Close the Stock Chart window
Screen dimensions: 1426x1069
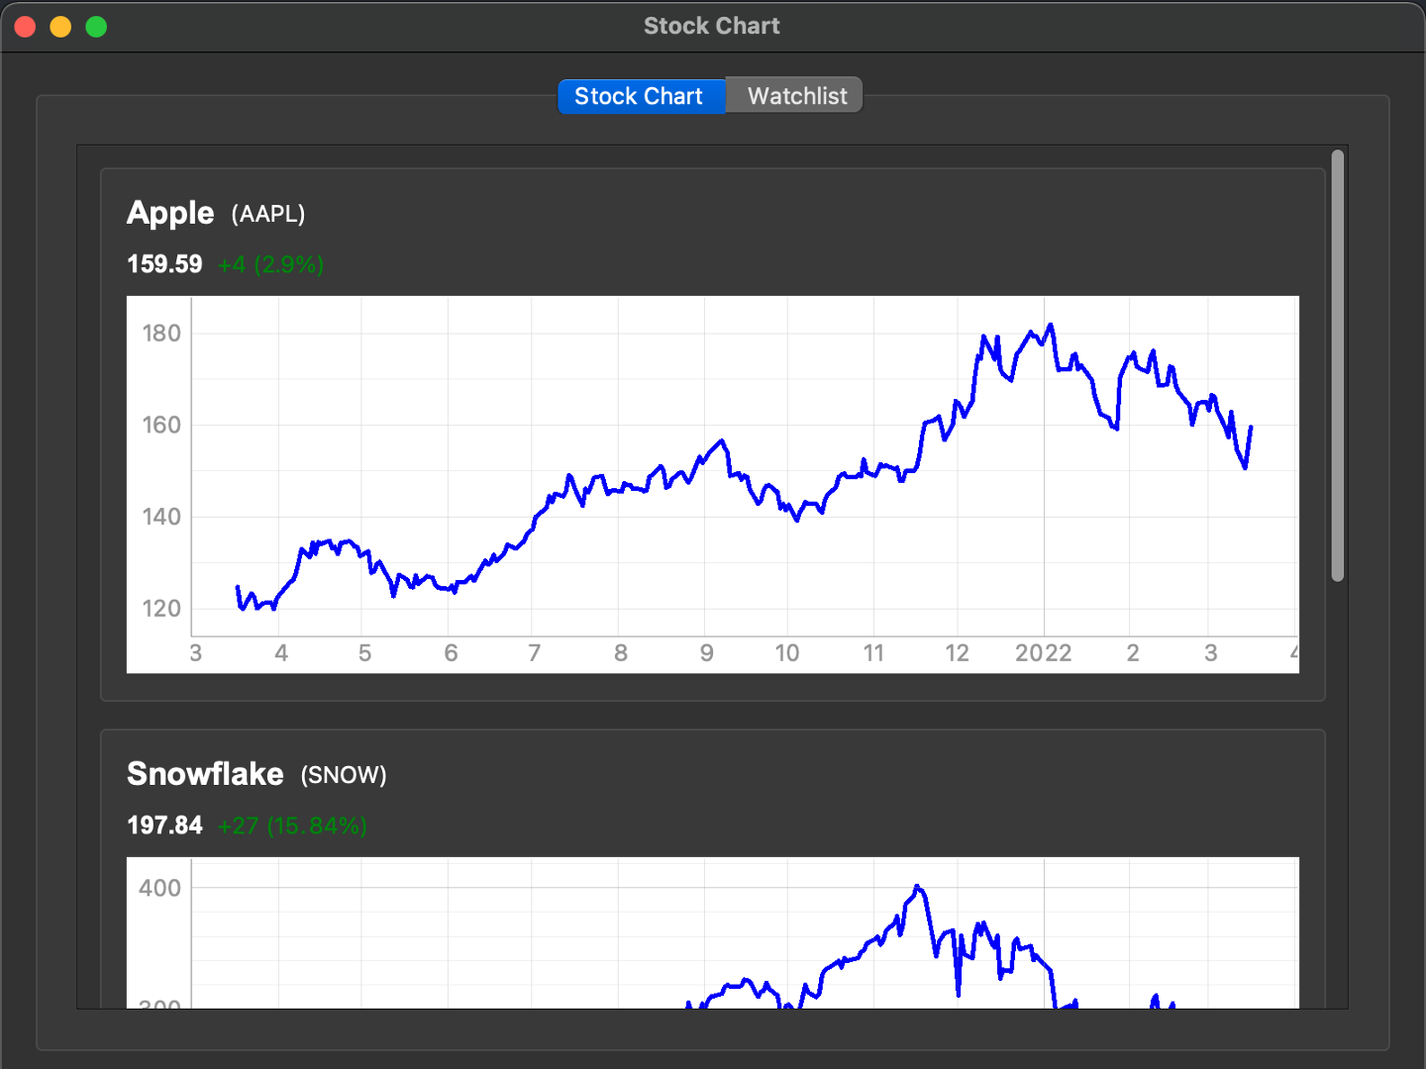(x=26, y=27)
